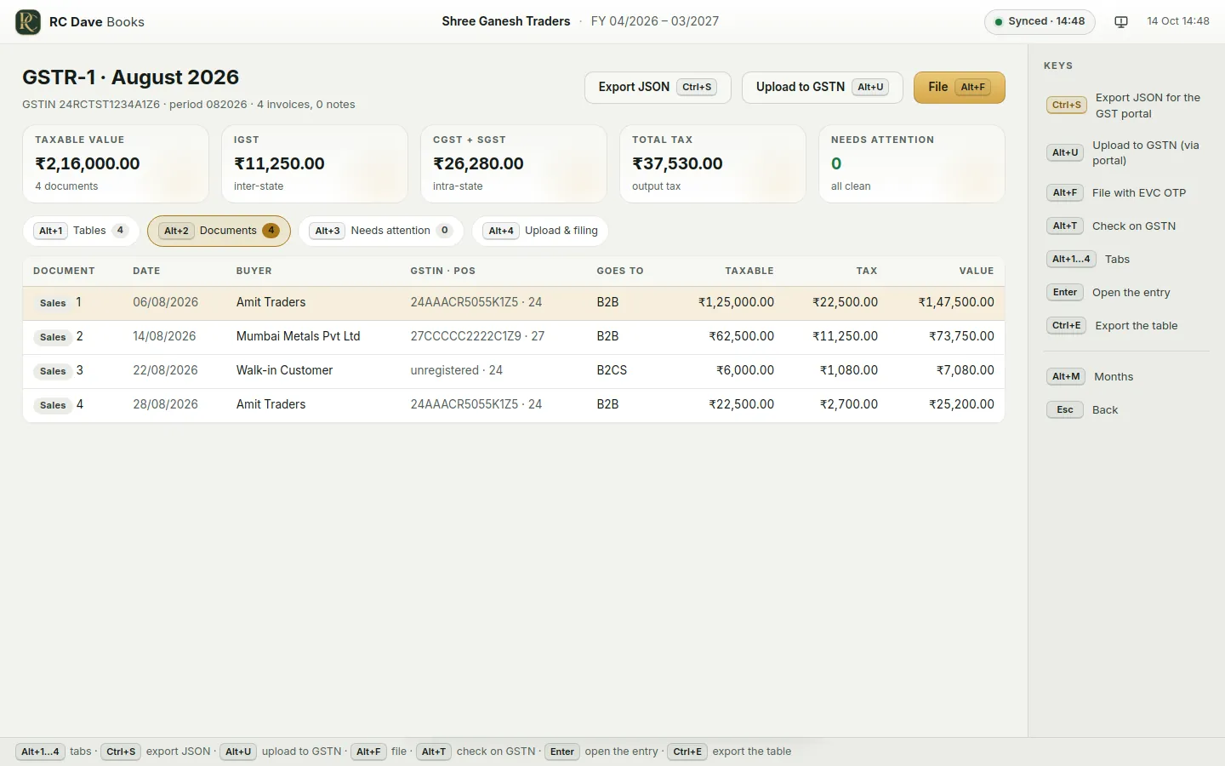Open the Needs Attention summary card
The height and width of the screenshot is (766, 1225).
[x=912, y=163]
